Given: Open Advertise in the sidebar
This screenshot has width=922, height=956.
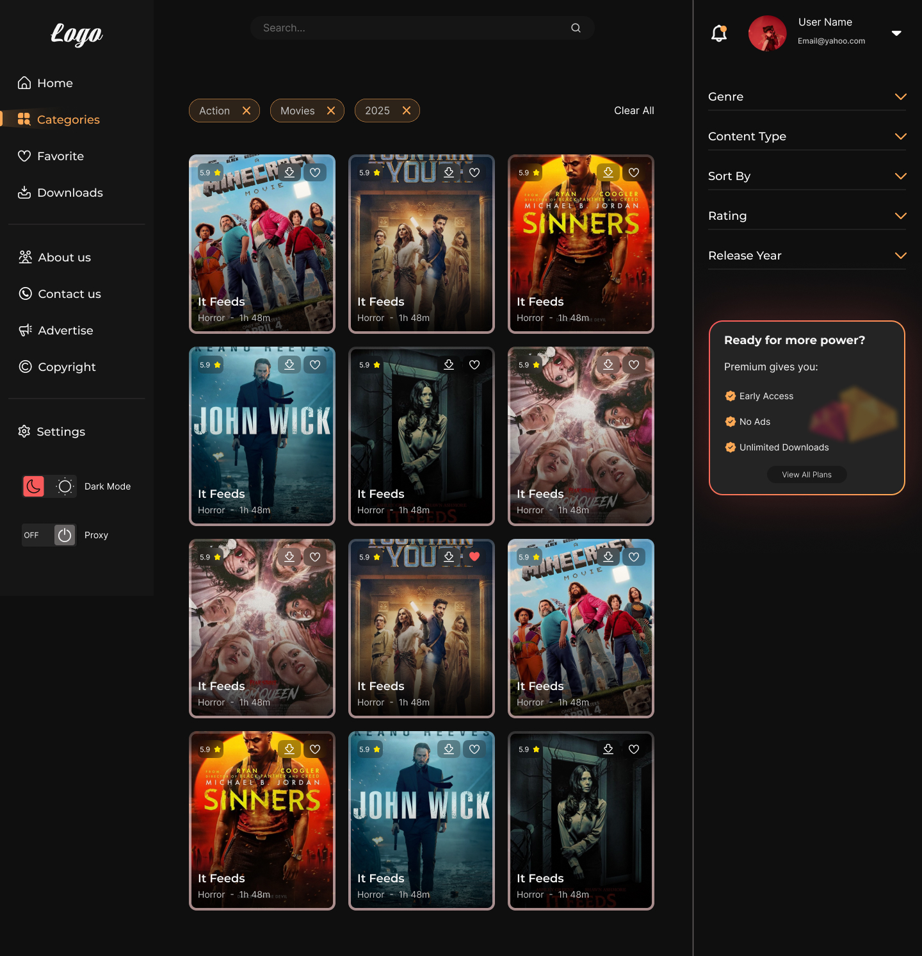Looking at the screenshot, I should click(56, 331).
